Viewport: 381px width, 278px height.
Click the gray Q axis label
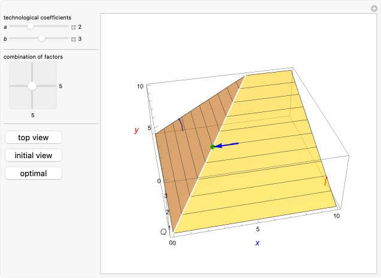click(163, 232)
